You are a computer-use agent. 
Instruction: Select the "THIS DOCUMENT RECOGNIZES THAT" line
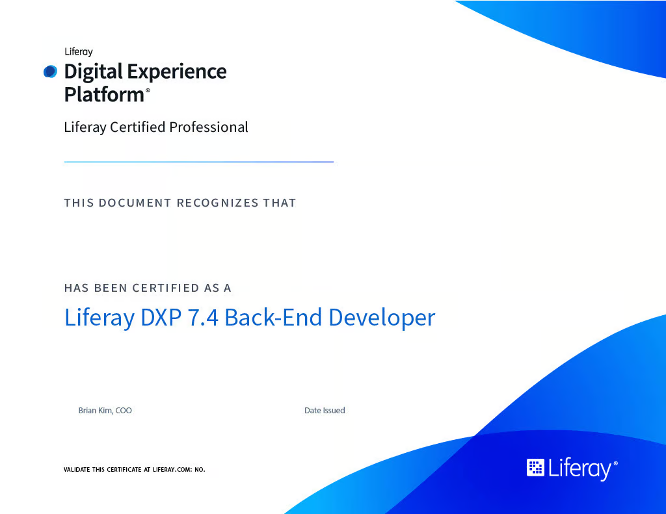pyautogui.click(x=180, y=203)
